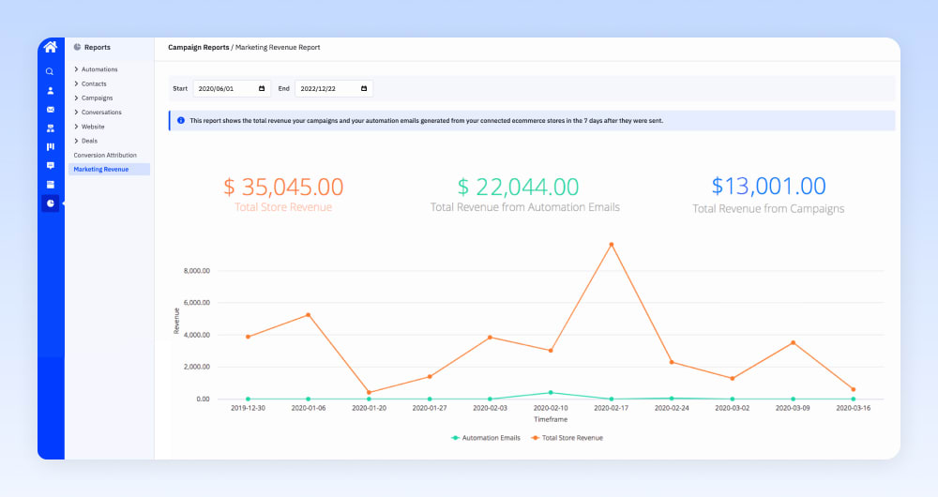Image resolution: width=938 pixels, height=497 pixels.
Task: Open the End date calendar picker icon
Action: click(x=364, y=88)
